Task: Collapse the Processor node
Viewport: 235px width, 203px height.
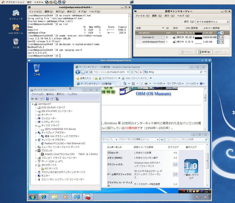Action: tap(36, 151)
